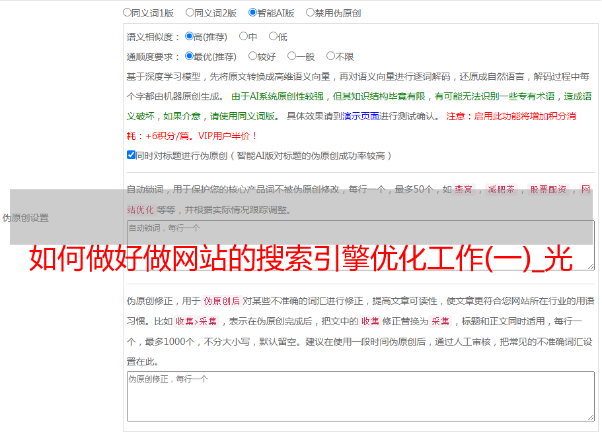Choose 较好 for 通顺度要求
The width and height of the screenshot is (602, 434).
click(253, 57)
